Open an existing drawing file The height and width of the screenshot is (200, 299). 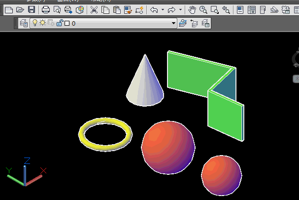(x=20, y=10)
